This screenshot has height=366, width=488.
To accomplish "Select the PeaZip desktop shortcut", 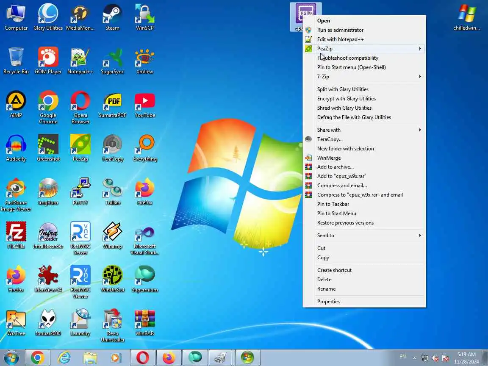I will tap(80, 148).
